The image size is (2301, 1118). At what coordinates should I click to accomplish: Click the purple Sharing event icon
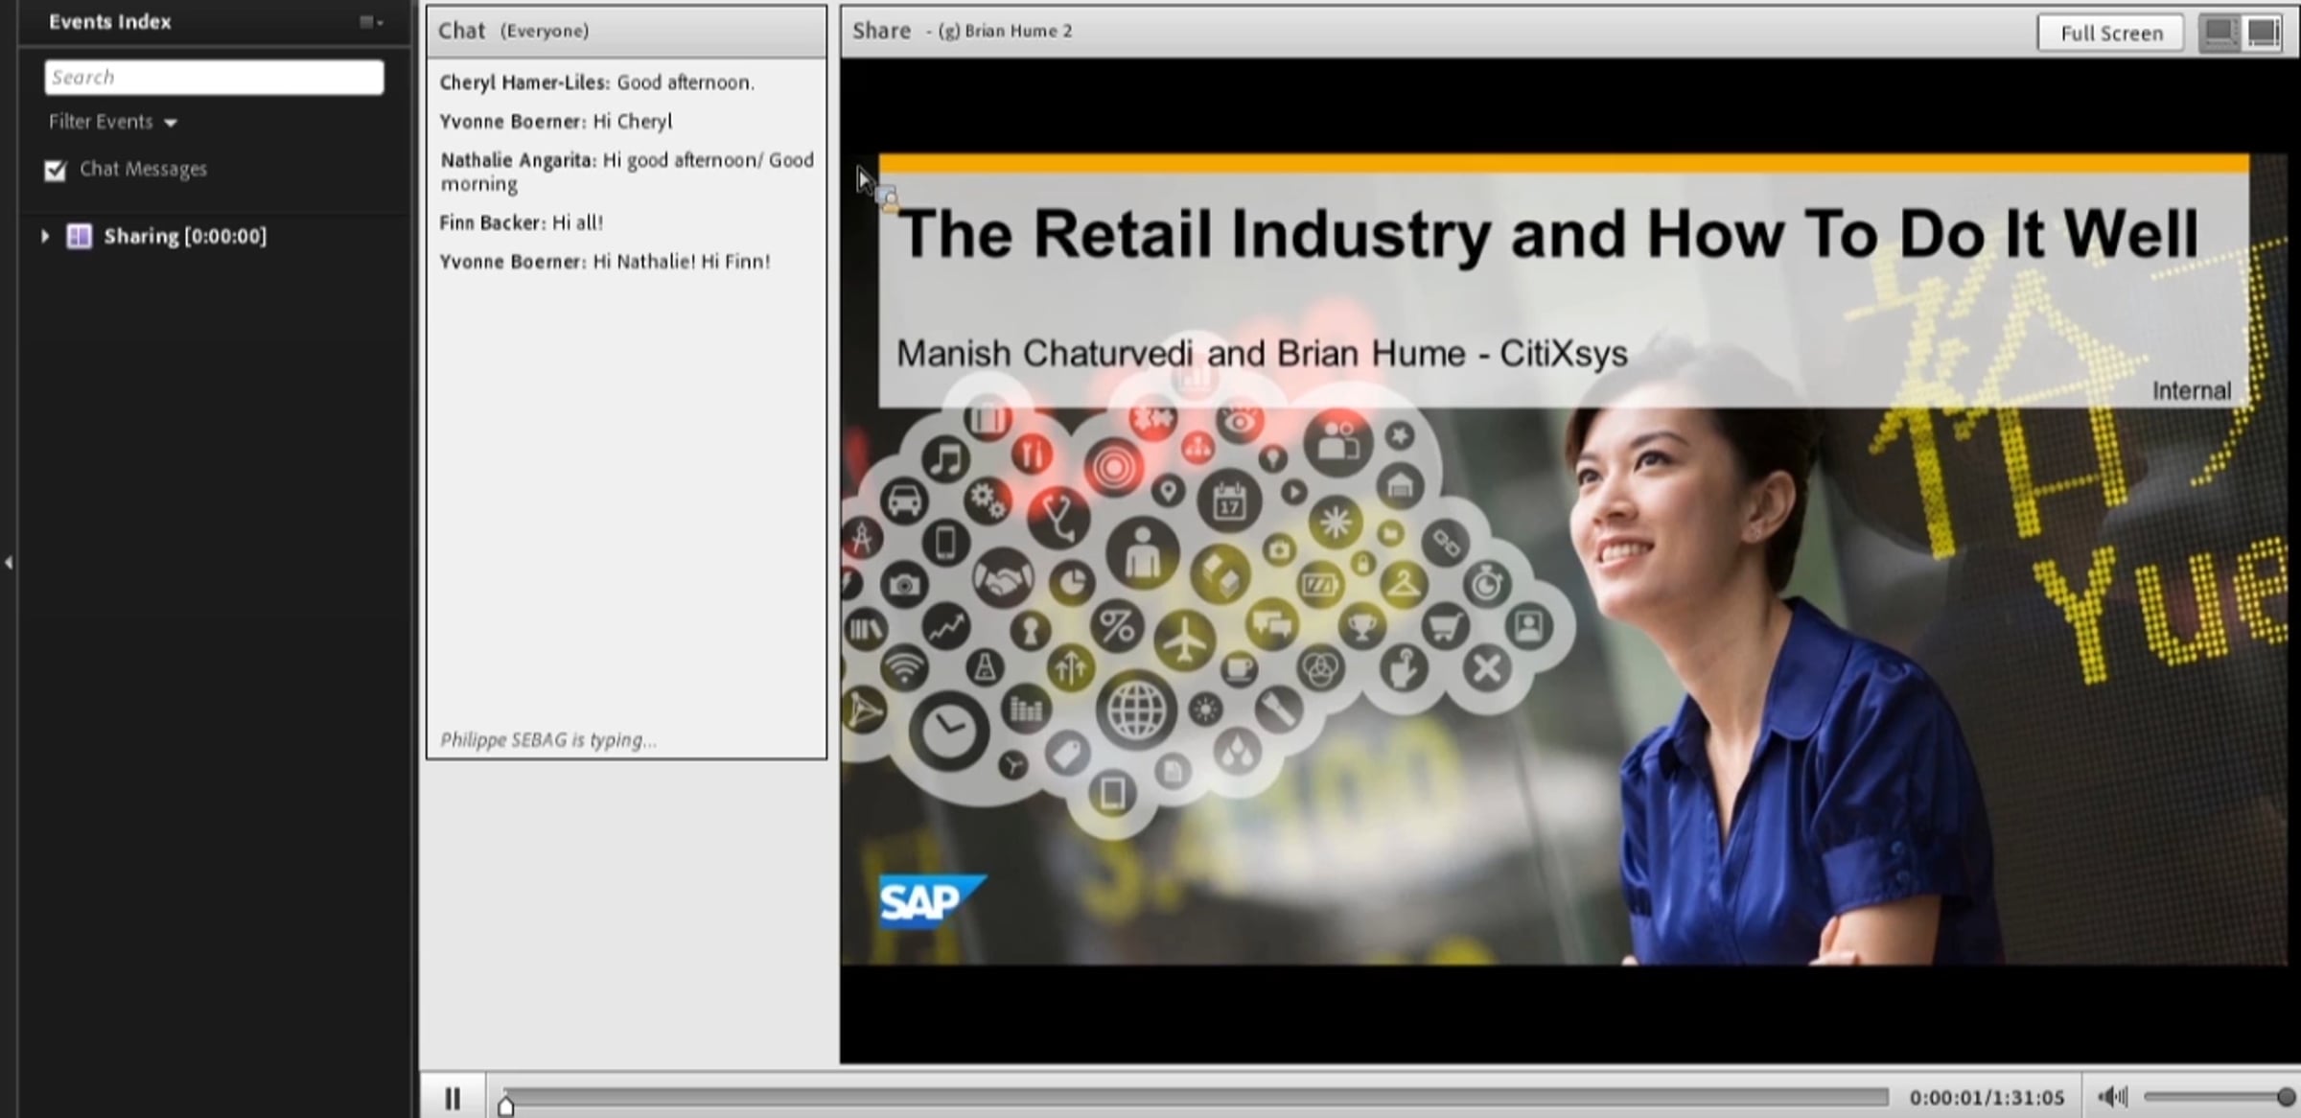(79, 236)
